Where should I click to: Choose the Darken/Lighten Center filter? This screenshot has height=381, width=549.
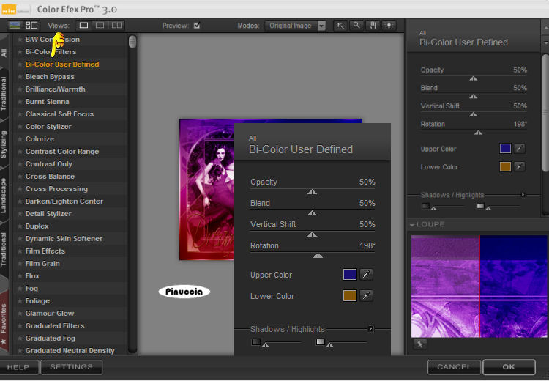tap(64, 201)
